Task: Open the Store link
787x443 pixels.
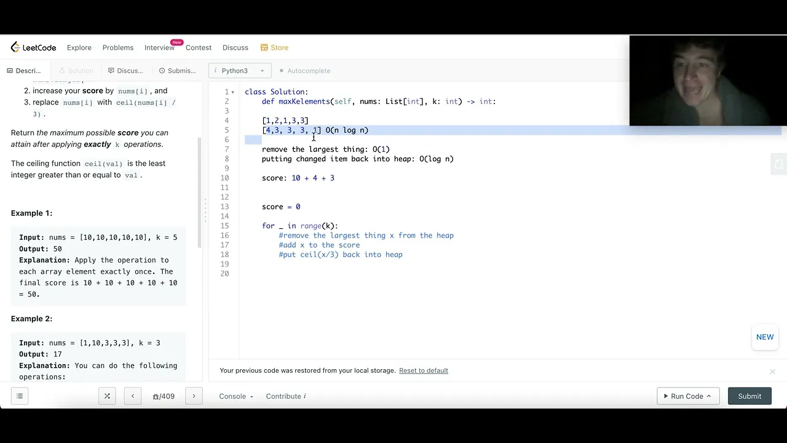Action: click(x=274, y=47)
